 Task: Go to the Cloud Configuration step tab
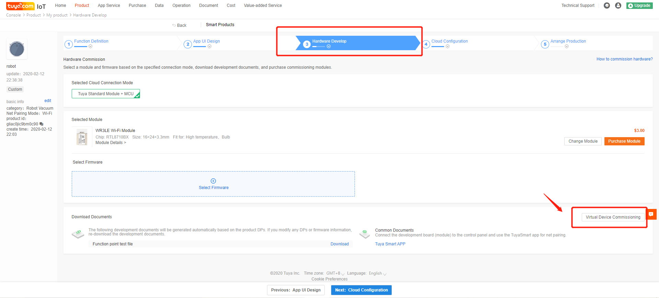coord(449,41)
